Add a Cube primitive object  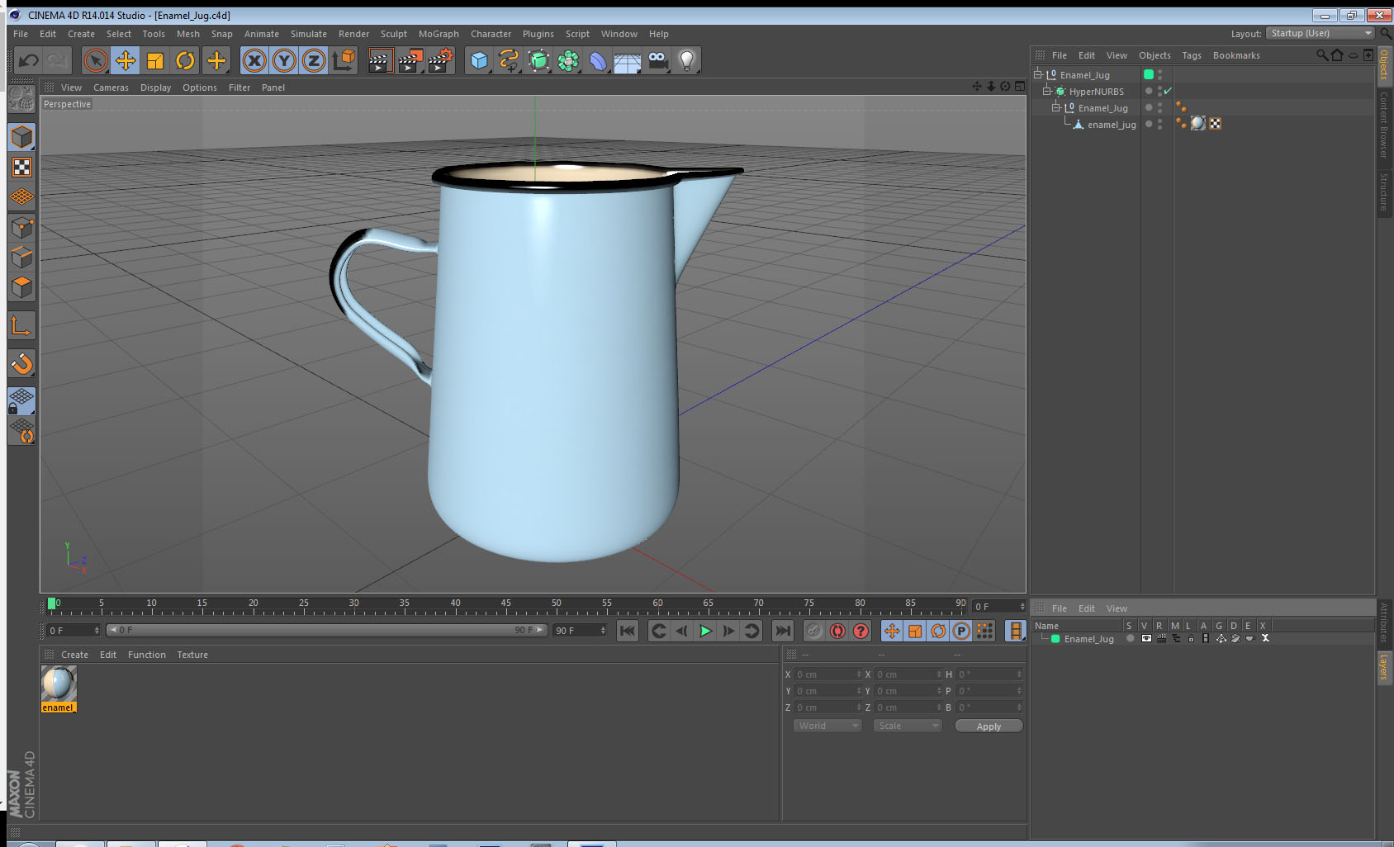click(x=479, y=60)
